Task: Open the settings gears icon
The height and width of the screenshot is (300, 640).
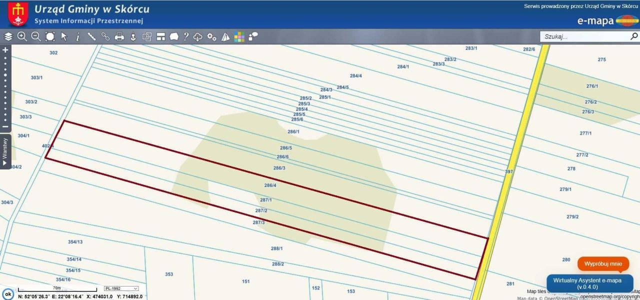Action: click(x=212, y=36)
